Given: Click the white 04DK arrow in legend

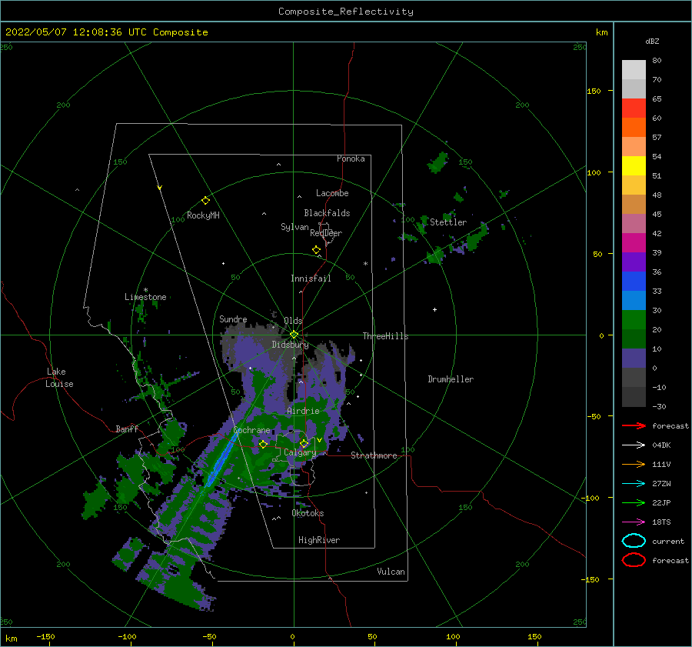Looking at the screenshot, I should pos(634,445).
